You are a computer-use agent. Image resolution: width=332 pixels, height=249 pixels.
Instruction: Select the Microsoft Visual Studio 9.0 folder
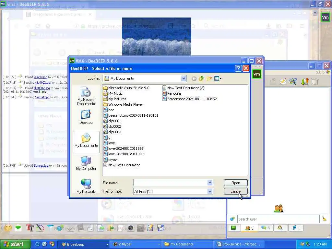126,88
